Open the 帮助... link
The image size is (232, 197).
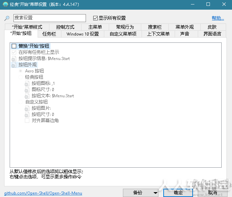click(218, 18)
